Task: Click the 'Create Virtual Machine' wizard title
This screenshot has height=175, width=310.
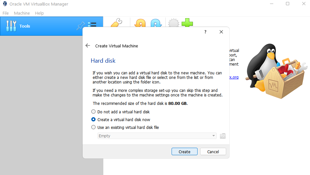Action: [x=117, y=46]
